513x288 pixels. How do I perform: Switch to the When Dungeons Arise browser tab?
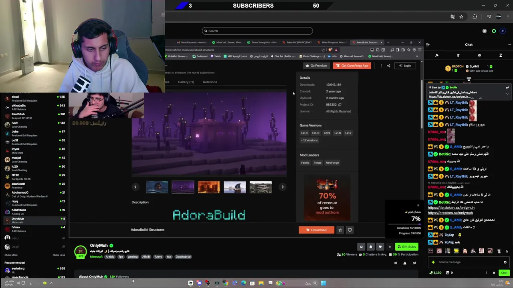coord(332,42)
